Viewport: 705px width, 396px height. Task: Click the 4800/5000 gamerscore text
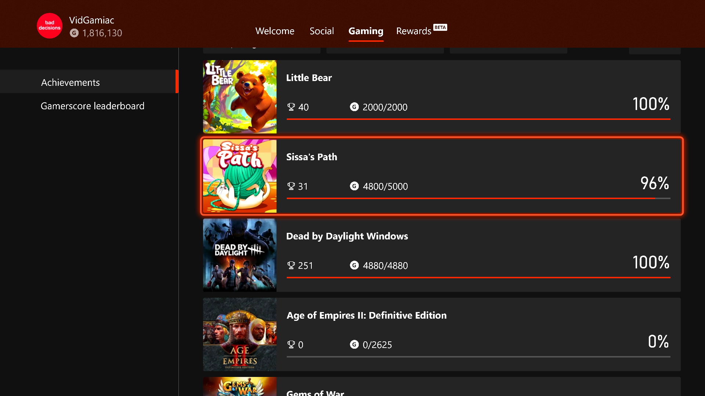coord(385,186)
